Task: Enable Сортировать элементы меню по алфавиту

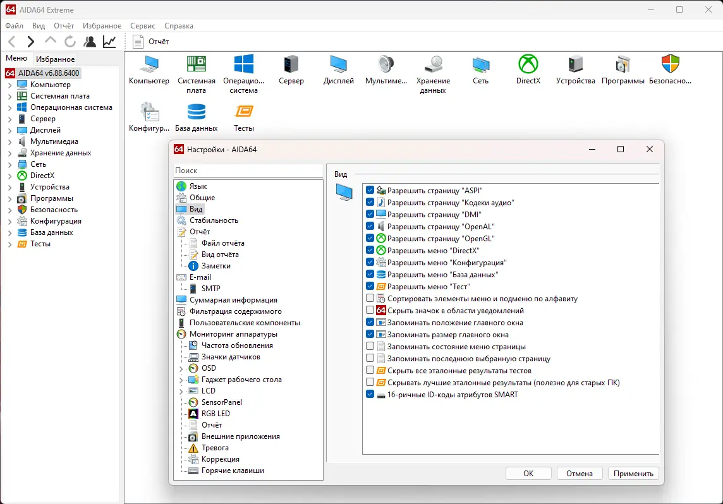Action: pyautogui.click(x=370, y=297)
